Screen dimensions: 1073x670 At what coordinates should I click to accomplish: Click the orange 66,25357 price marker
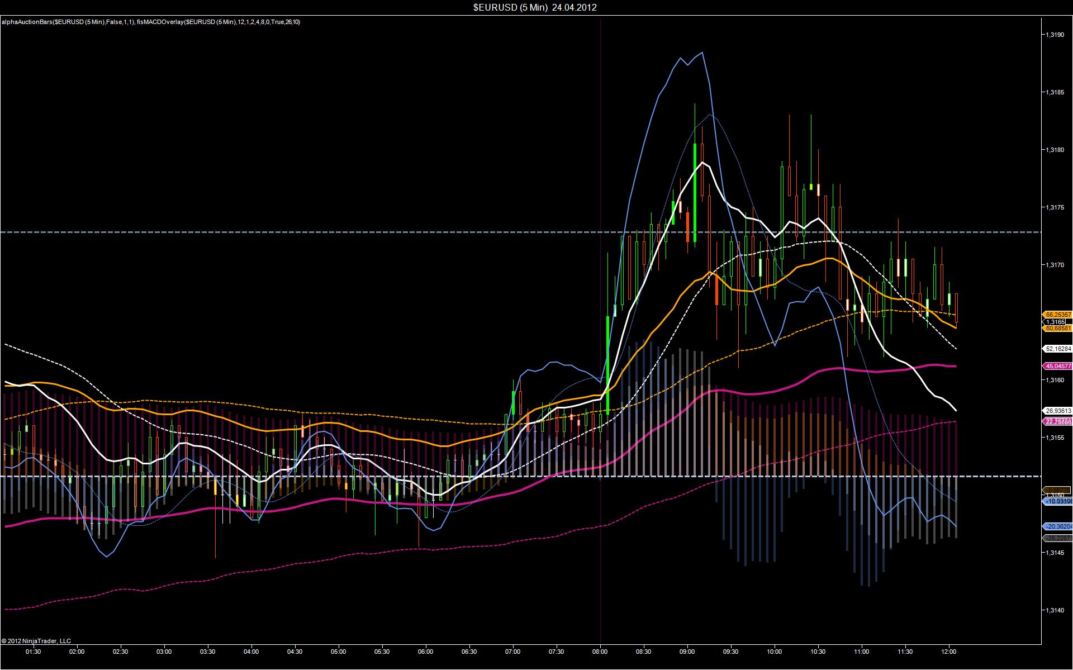(1057, 315)
